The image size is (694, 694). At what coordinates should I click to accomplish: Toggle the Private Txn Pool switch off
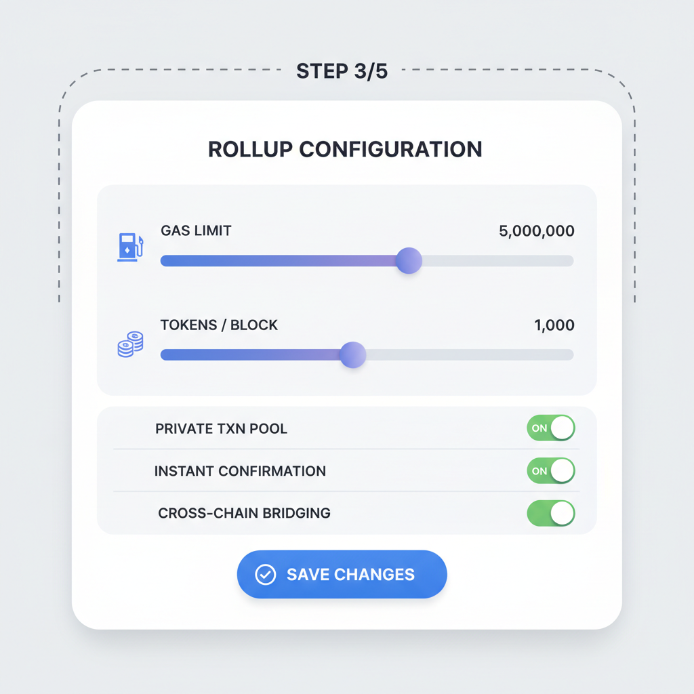click(550, 428)
